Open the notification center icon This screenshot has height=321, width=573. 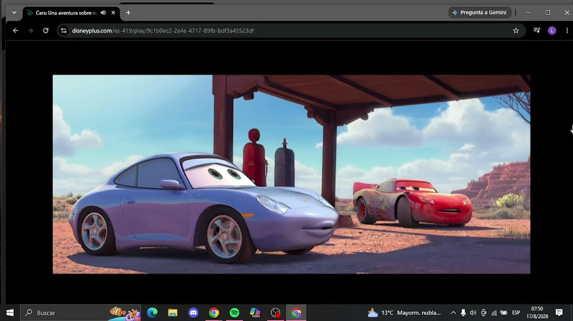click(559, 313)
